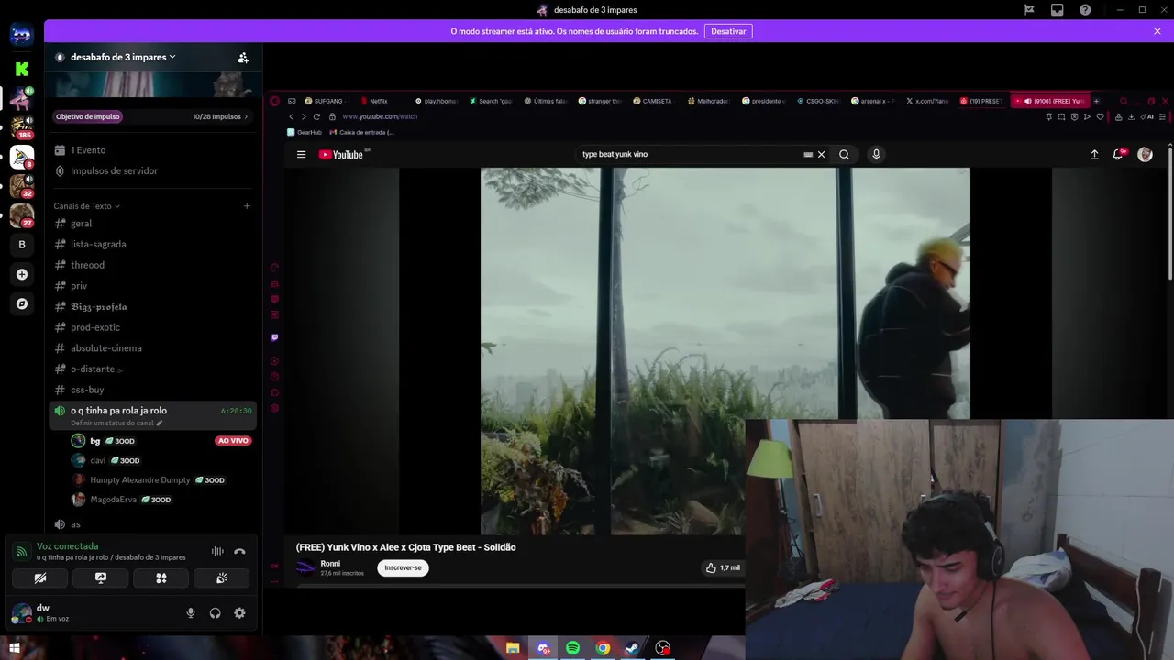Open Discord inbox icon in title bar
Image resolution: width=1174 pixels, height=660 pixels.
click(1058, 10)
